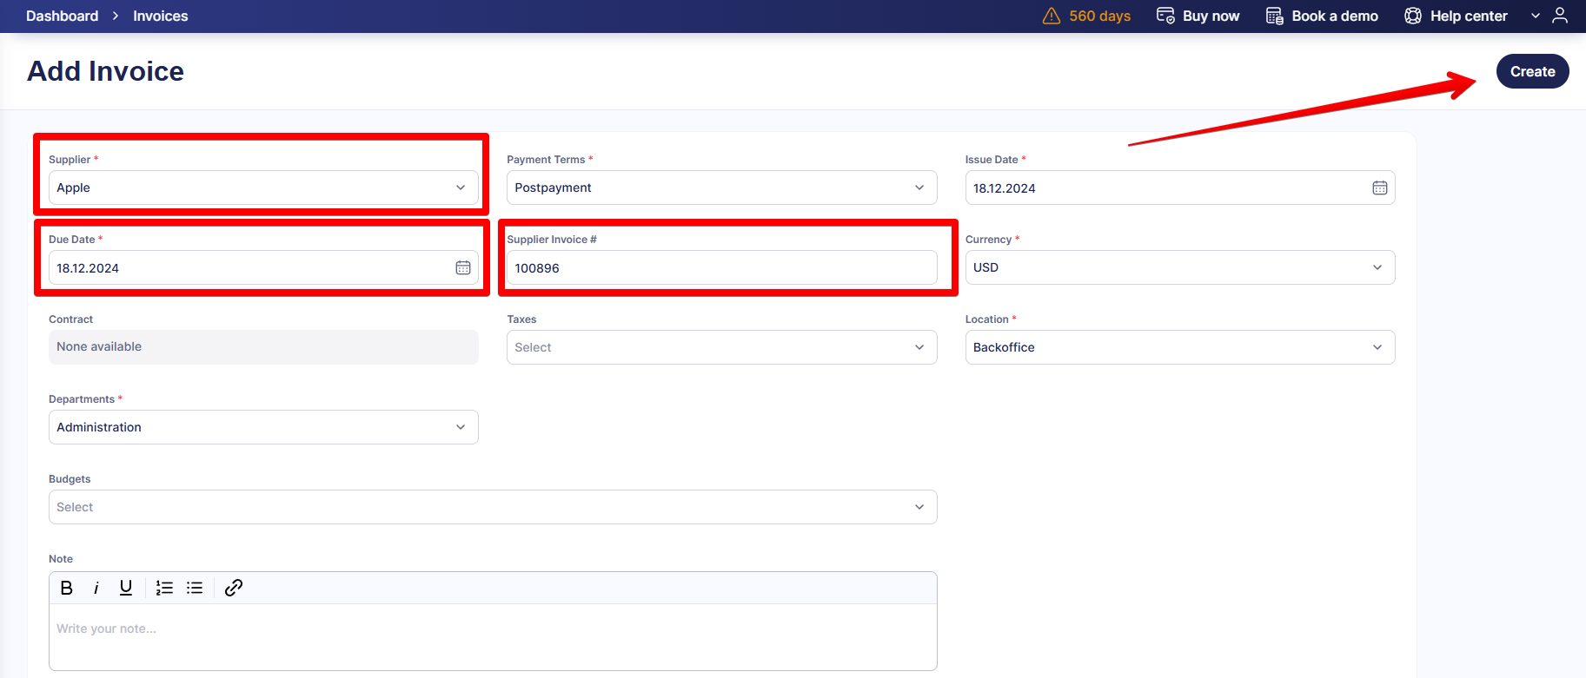Screen dimensions: 1586x678
Task: Go to Dashboard in breadcrumb
Action: click(x=62, y=16)
